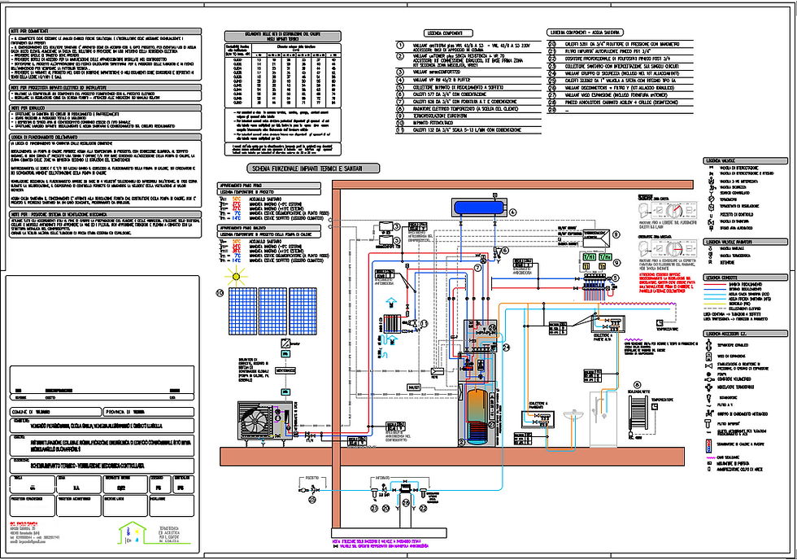The height and width of the screenshot is (560, 797).
Task: Click the 'LEGENDA COMPONENTI' heading
Action: coord(448,33)
